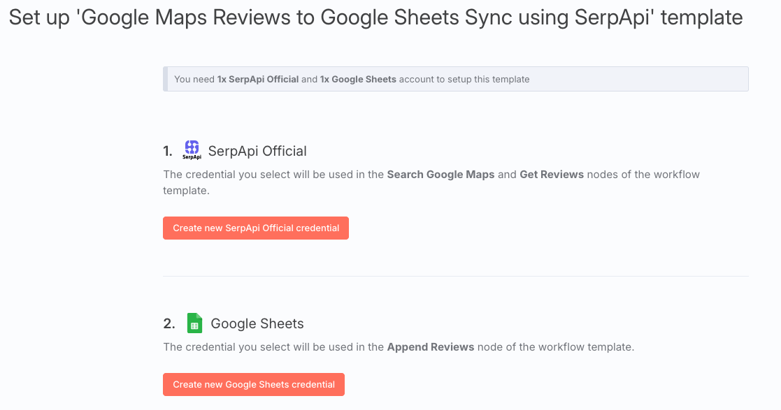This screenshot has height=410, width=781.
Task: Click the bold 'Append Reviews' node name
Action: click(x=430, y=347)
